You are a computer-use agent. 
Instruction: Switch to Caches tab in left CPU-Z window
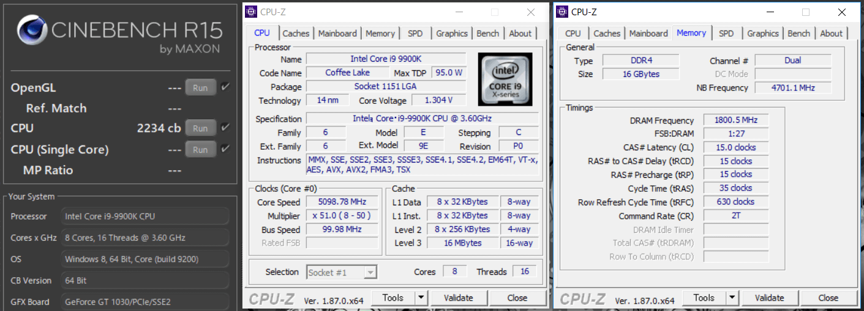(296, 34)
